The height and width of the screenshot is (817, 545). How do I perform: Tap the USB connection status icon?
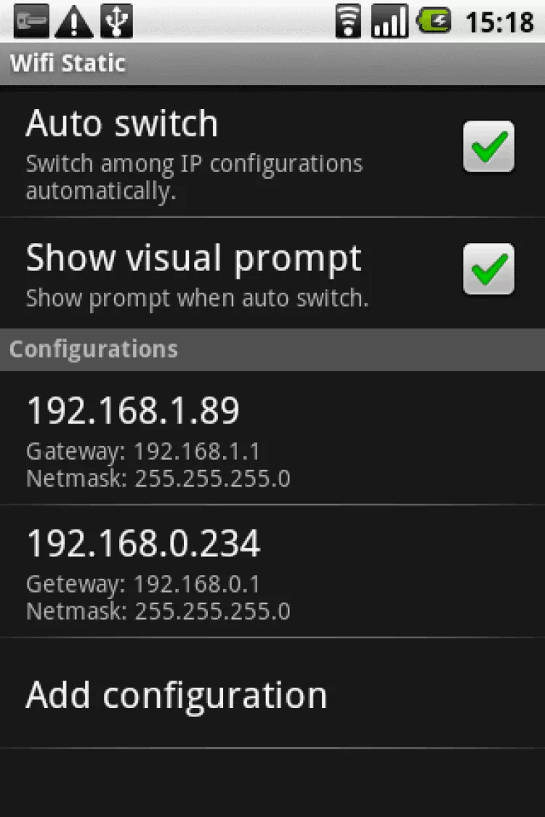116,22
